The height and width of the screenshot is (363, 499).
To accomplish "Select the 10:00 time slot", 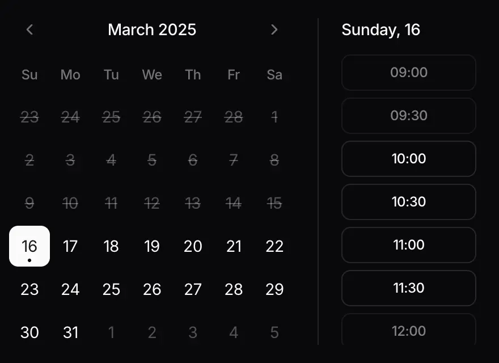I will click(x=408, y=159).
